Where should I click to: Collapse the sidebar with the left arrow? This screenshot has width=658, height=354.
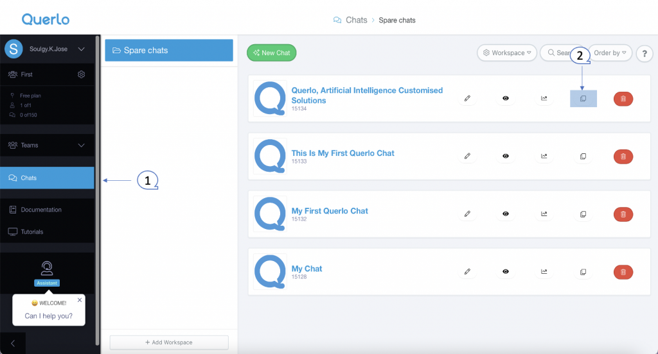click(x=13, y=344)
